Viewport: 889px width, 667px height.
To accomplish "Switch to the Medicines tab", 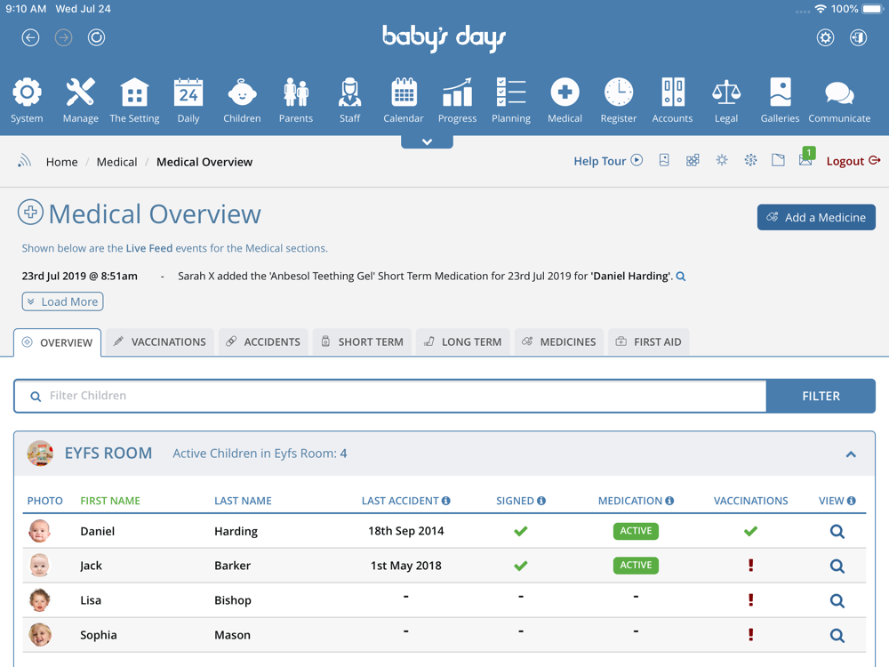I will point(559,342).
